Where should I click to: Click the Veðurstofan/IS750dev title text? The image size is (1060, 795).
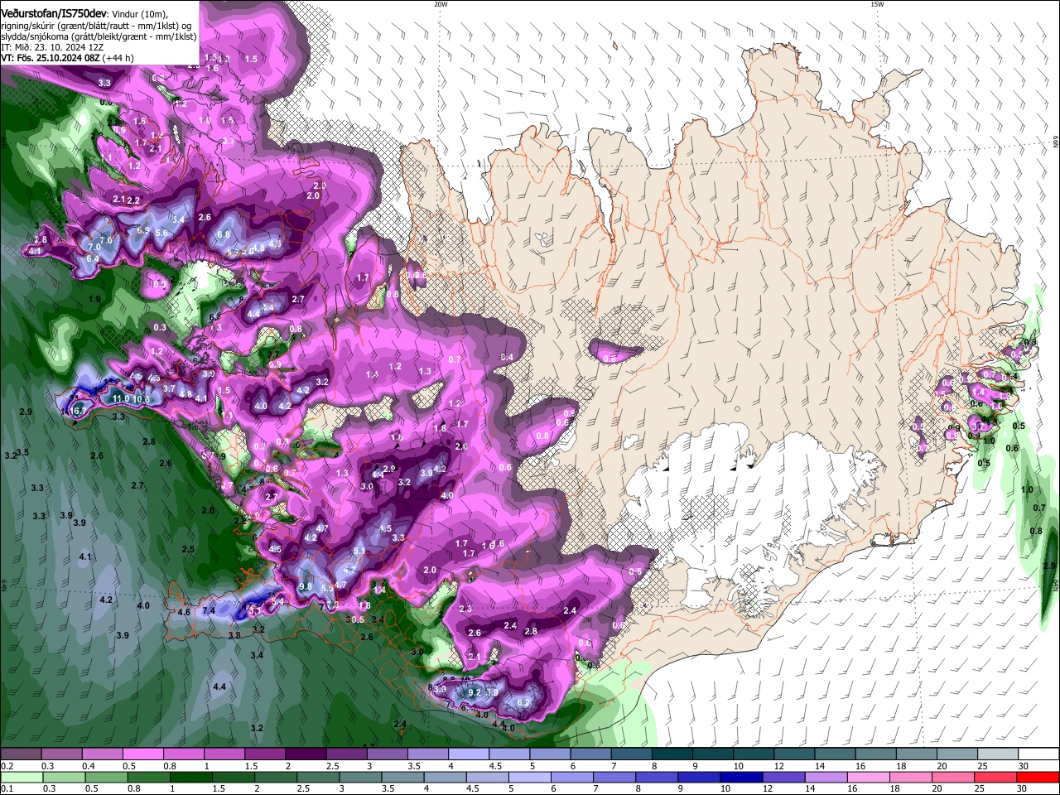54,13
